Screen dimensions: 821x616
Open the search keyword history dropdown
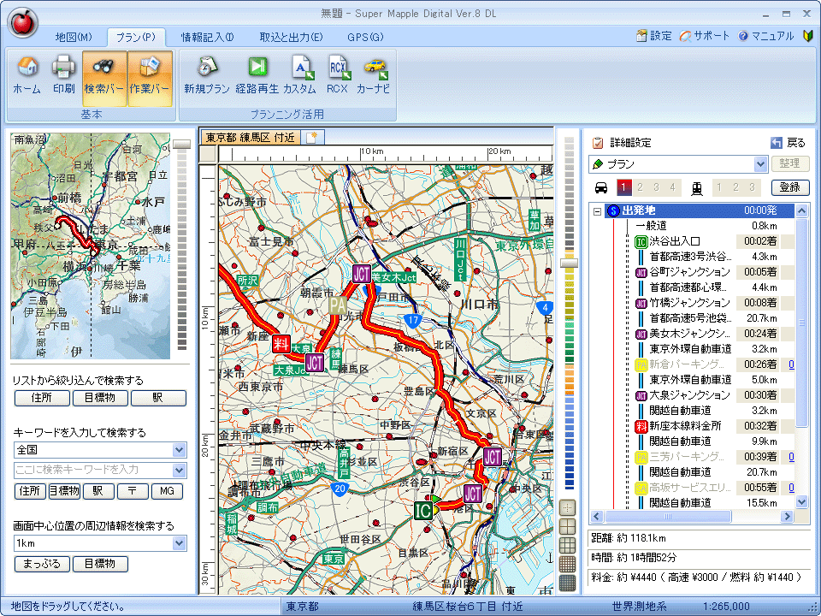[x=179, y=470]
